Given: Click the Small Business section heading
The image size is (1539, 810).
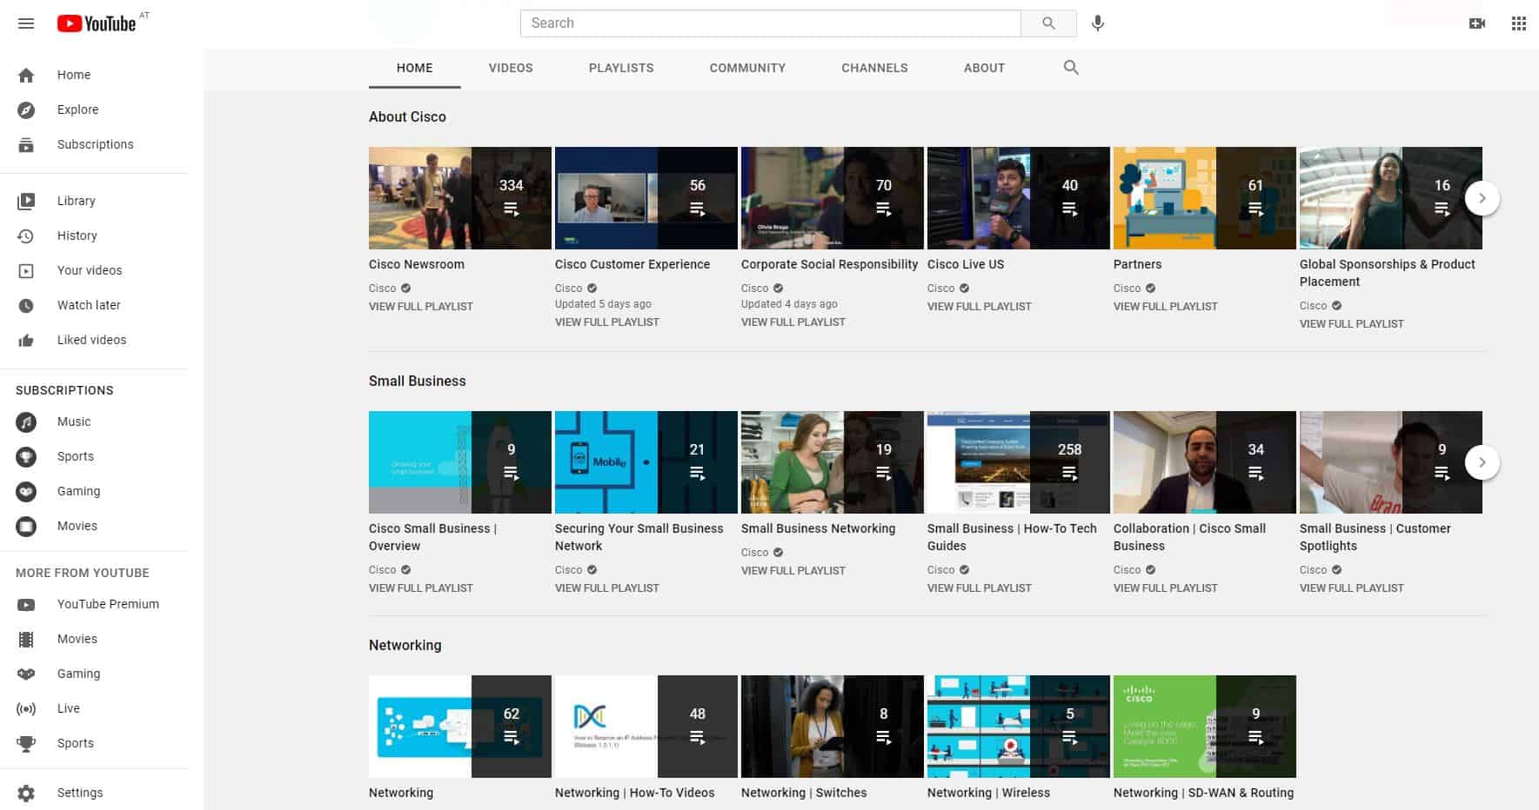Looking at the screenshot, I should 418,381.
